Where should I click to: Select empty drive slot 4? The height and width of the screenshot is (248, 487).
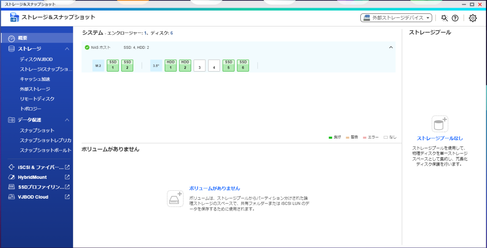tap(214, 65)
